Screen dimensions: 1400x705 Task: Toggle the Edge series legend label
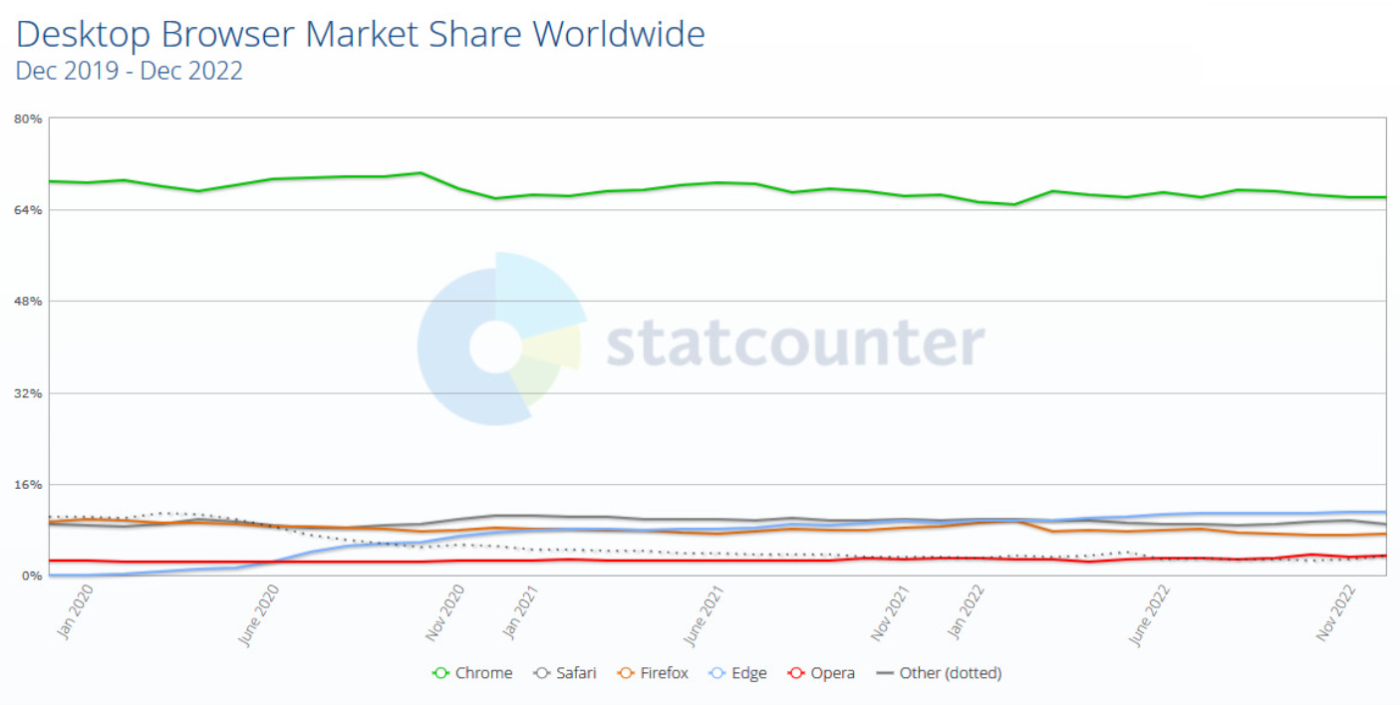tap(749, 673)
